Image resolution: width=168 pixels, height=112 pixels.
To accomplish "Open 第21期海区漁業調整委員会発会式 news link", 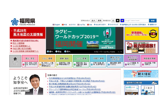I will (70, 84).
